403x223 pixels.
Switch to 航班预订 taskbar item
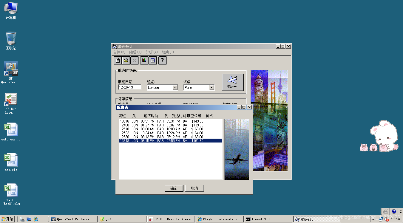(317, 219)
